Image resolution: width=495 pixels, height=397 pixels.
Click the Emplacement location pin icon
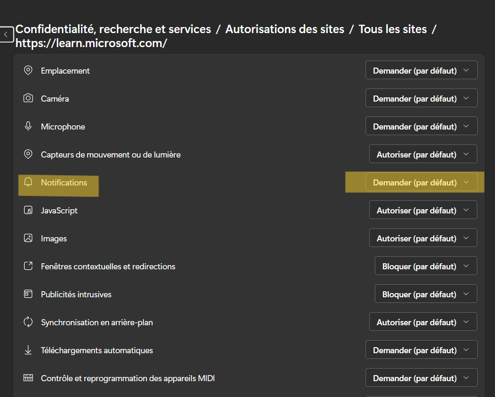pos(28,70)
